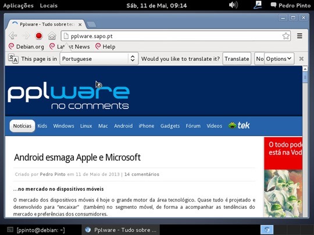Switch to the ppinto@debian terminal in taskbar
Screen dimensions: 314x235
click(36, 230)
